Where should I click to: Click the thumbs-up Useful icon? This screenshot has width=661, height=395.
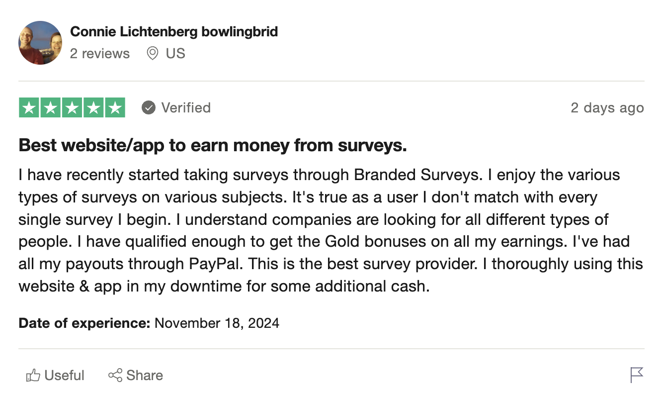click(x=33, y=375)
